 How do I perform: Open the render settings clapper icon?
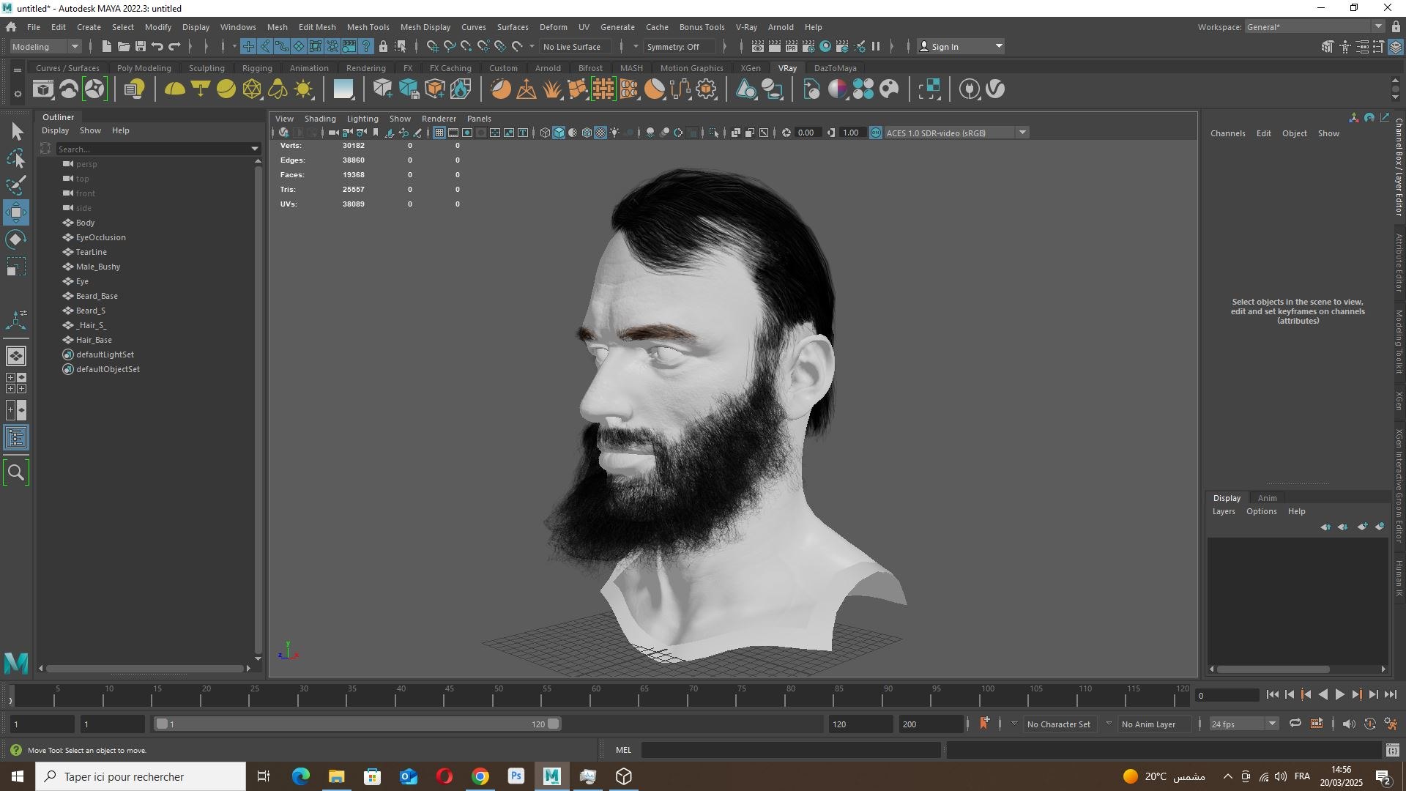[808, 46]
